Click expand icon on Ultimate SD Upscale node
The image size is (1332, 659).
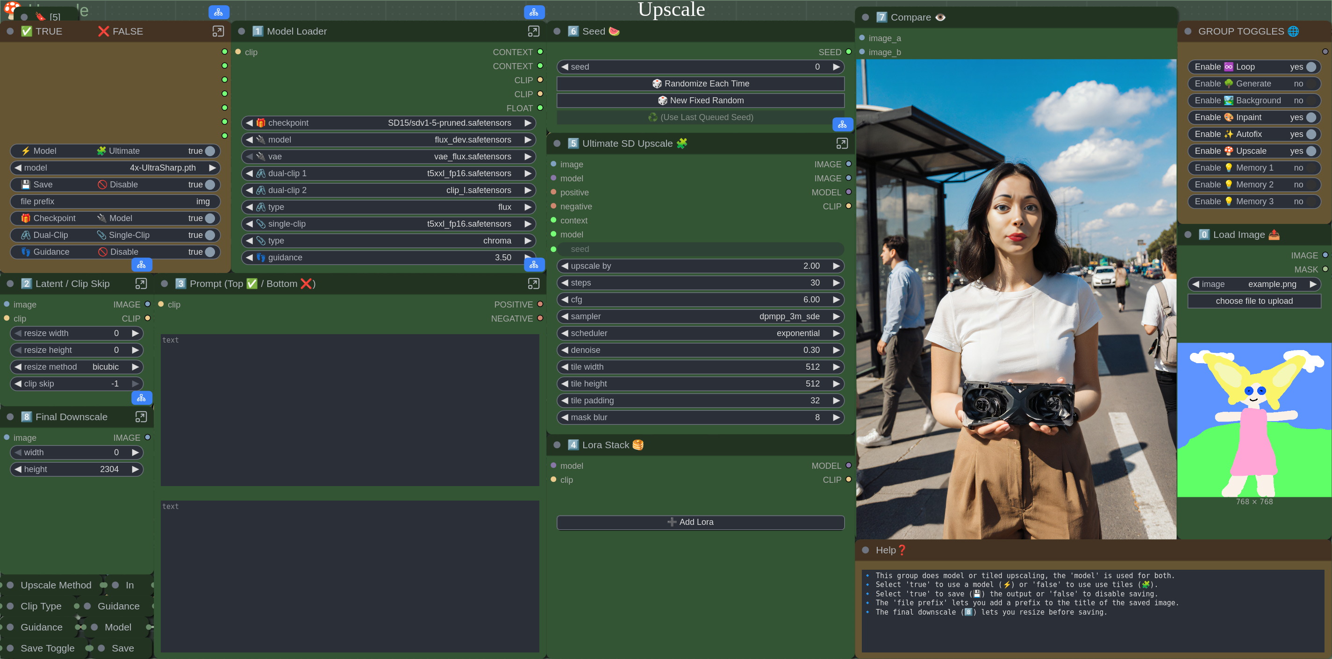(x=841, y=144)
